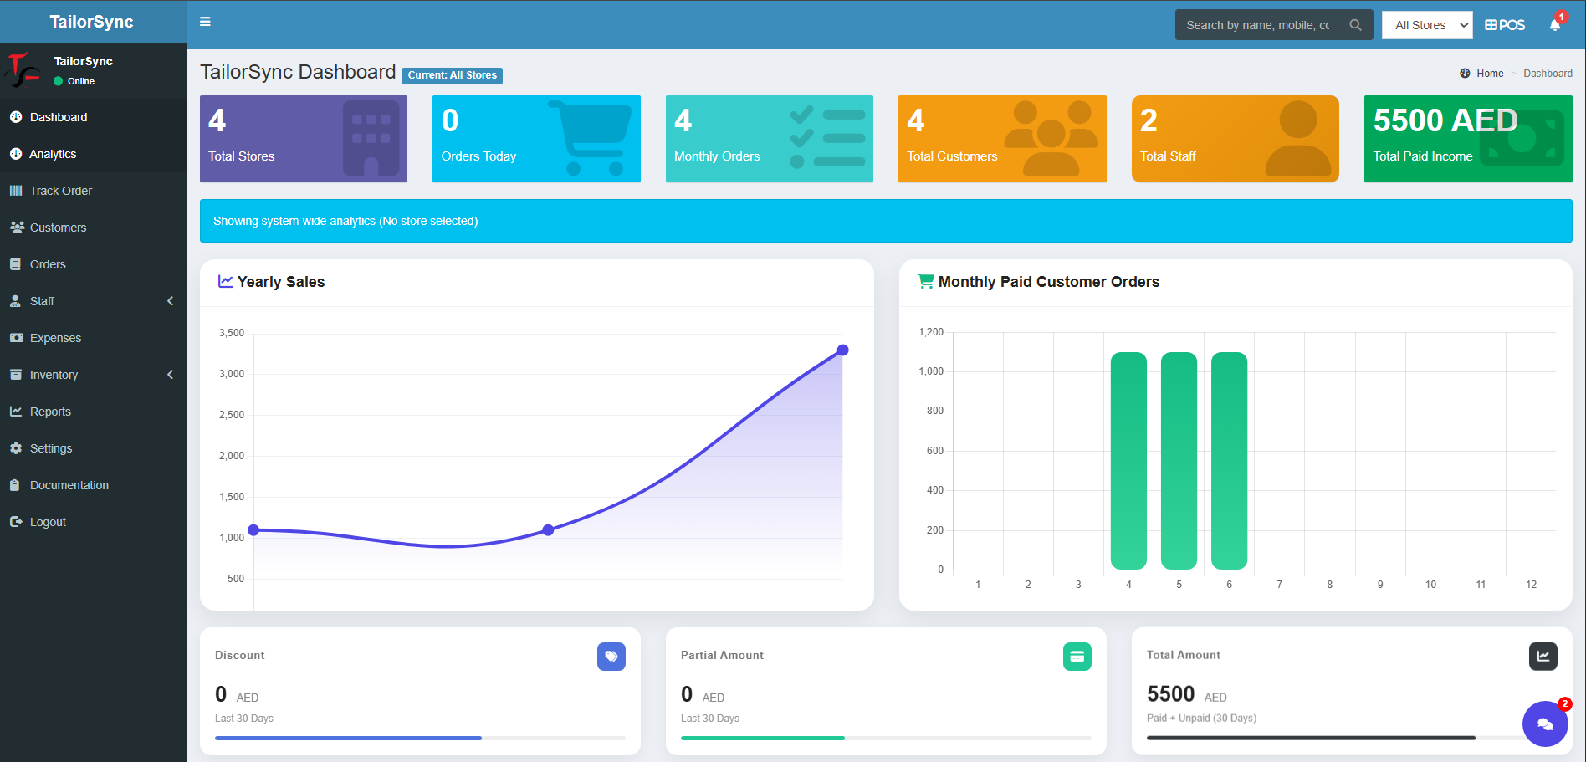Click the Inventory box icon
Image resolution: width=1586 pixels, height=762 pixels.
[x=16, y=375]
